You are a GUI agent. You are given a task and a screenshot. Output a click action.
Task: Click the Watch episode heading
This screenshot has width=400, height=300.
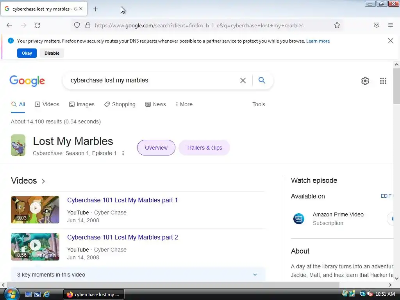click(x=314, y=180)
